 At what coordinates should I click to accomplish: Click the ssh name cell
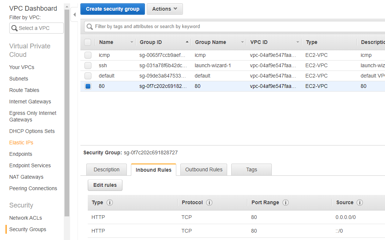[103, 65]
